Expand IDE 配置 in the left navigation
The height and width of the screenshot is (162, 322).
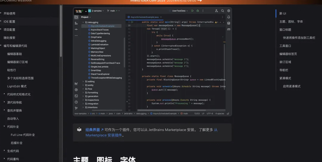click(x=1, y=21)
